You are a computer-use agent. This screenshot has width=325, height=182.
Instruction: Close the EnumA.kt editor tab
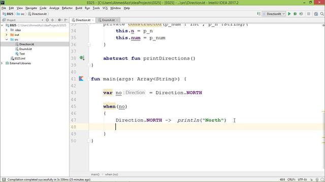(x=117, y=20)
